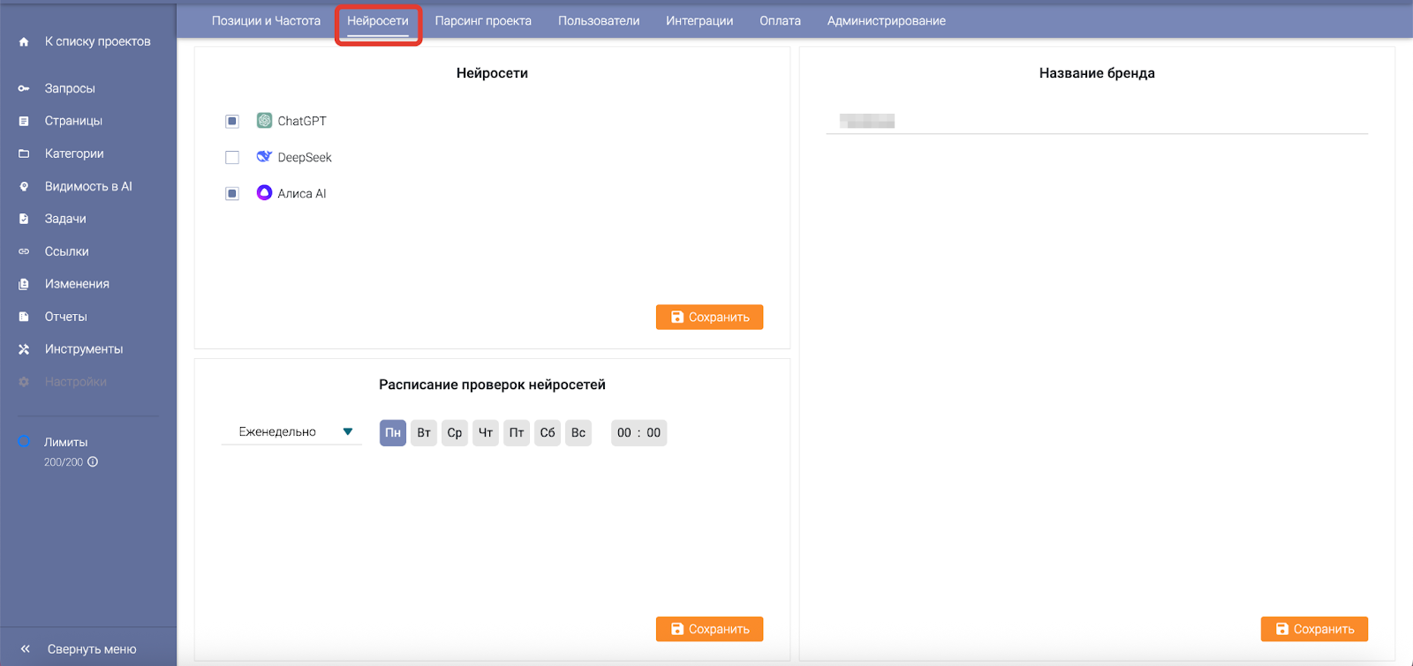The height and width of the screenshot is (666, 1413).
Task: Open the 00 : 00 time picker
Action: [x=638, y=432]
